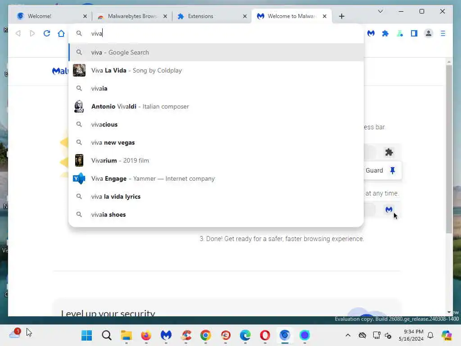This screenshot has width=461, height=346.
Task: Open the notifications bell
Action: [430, 335]
